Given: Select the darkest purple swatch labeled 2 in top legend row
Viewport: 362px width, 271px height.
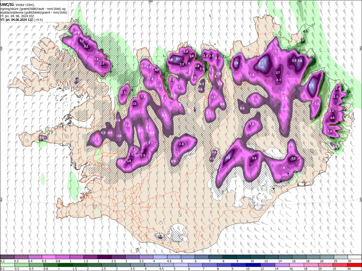Looking at the screenshot, I should pyautogui.click(x=104, y=257).
